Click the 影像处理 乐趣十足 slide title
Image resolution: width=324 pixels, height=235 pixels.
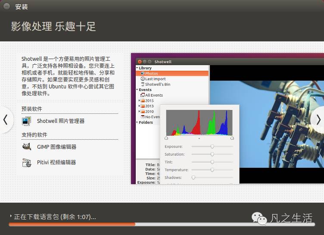coord(53,26)
